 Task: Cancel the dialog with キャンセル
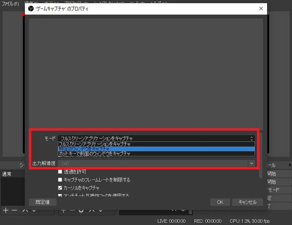(x=247, y=202)
